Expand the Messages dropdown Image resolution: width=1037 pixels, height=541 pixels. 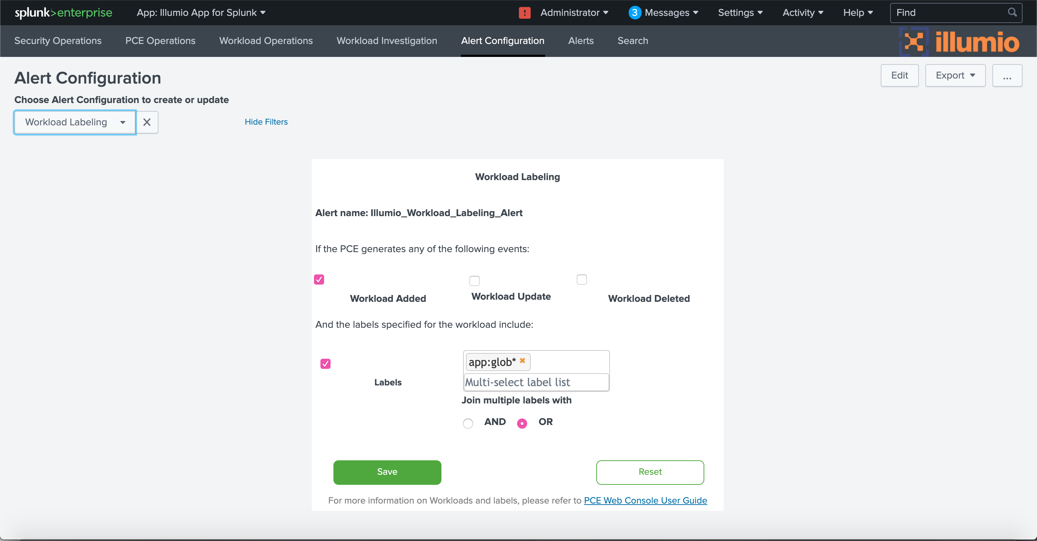click(x=671, y=13)
